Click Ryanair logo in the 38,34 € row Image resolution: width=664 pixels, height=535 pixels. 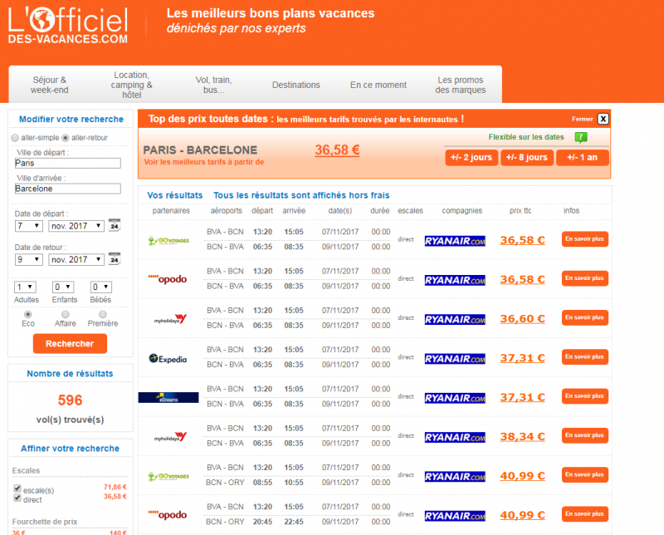tap(455, 437)
